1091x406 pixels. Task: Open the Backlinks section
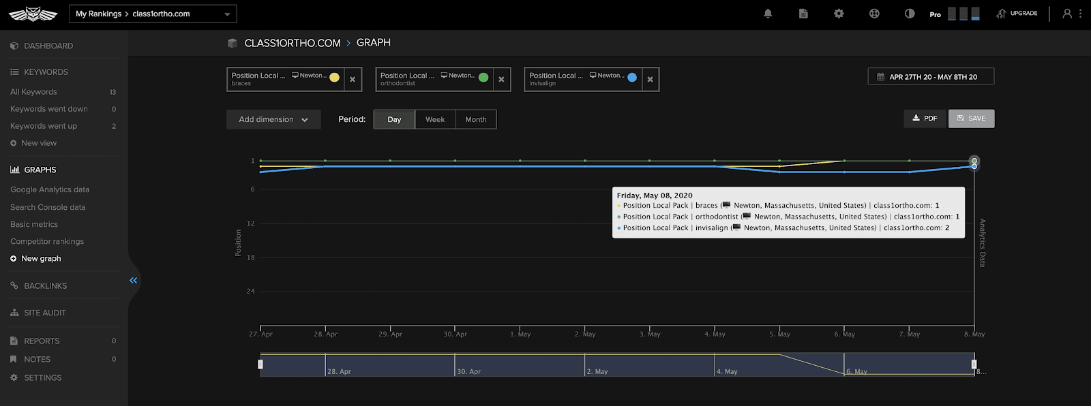tap(39, 285)
